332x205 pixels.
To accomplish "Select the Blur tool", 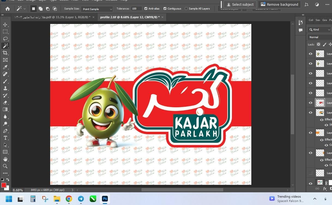I will pyautogui.click(x=5, y=117).
